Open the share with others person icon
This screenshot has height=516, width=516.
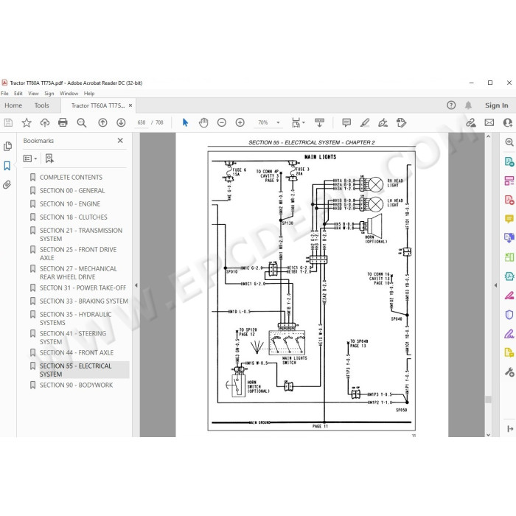tap(508, 123)
